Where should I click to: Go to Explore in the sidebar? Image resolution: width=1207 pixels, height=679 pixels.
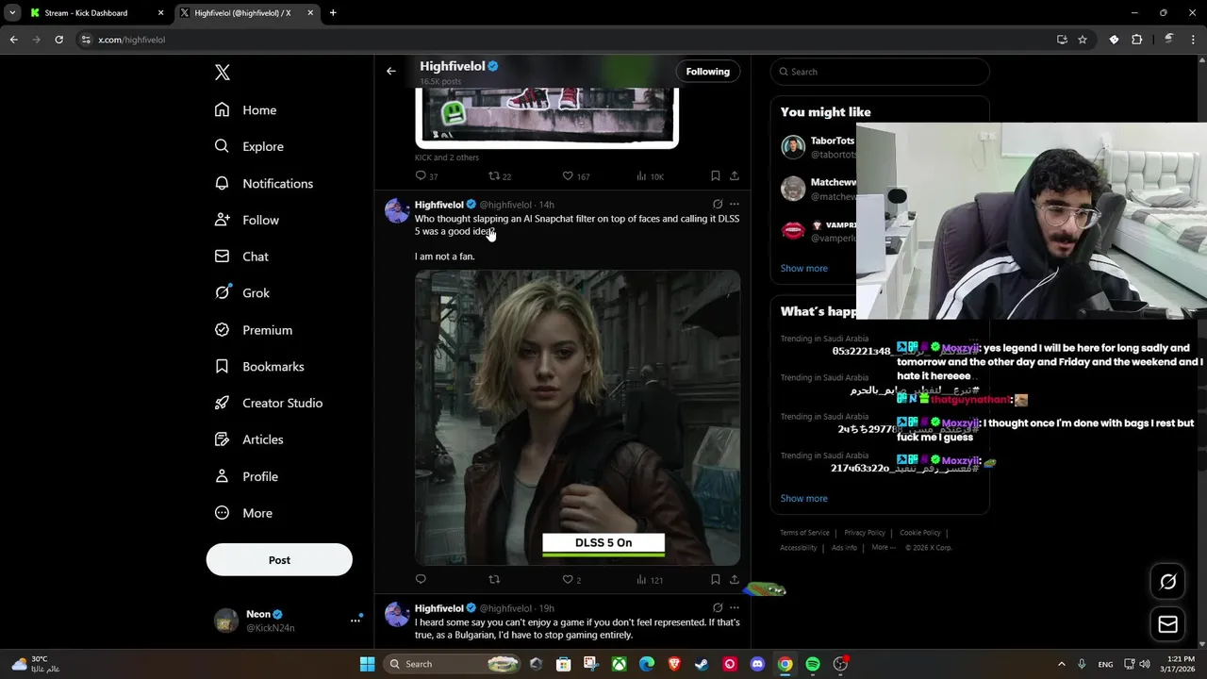click(x=249, y=146)
